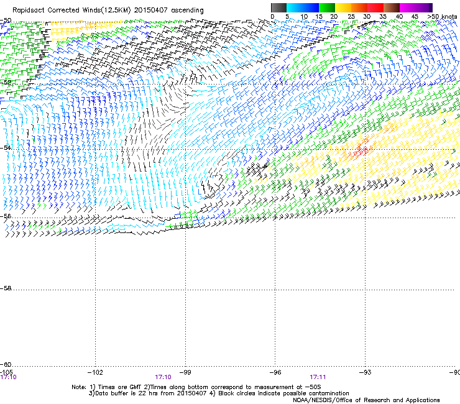
Task: Click the -54 latitude axis label
Action: (x=6, y=147)
